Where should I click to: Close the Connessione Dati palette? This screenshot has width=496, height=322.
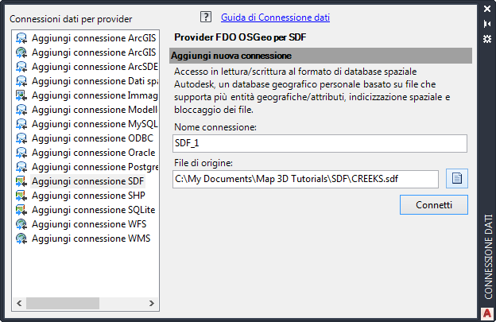click(x=488, y=10)
